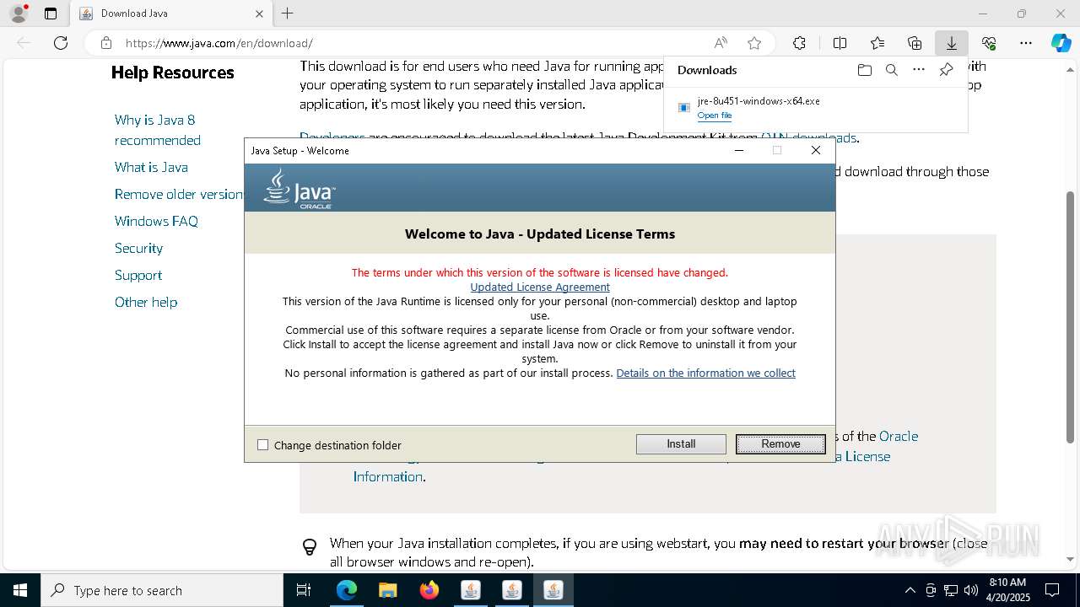1080x607 pixels.
Task: Click the Edge Downloads toolbar button
Action: [x=951, y=43]
